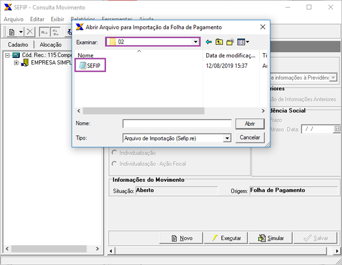The width and height of the screenshot is (342, 265).
Task: Click the Executar button
Action: point(226,238)
